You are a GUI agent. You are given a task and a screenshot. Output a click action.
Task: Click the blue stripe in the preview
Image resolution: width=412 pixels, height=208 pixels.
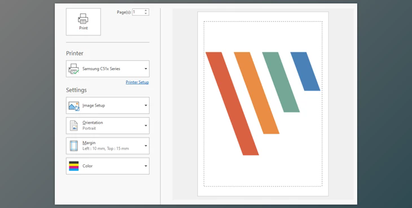pos(305,71)
